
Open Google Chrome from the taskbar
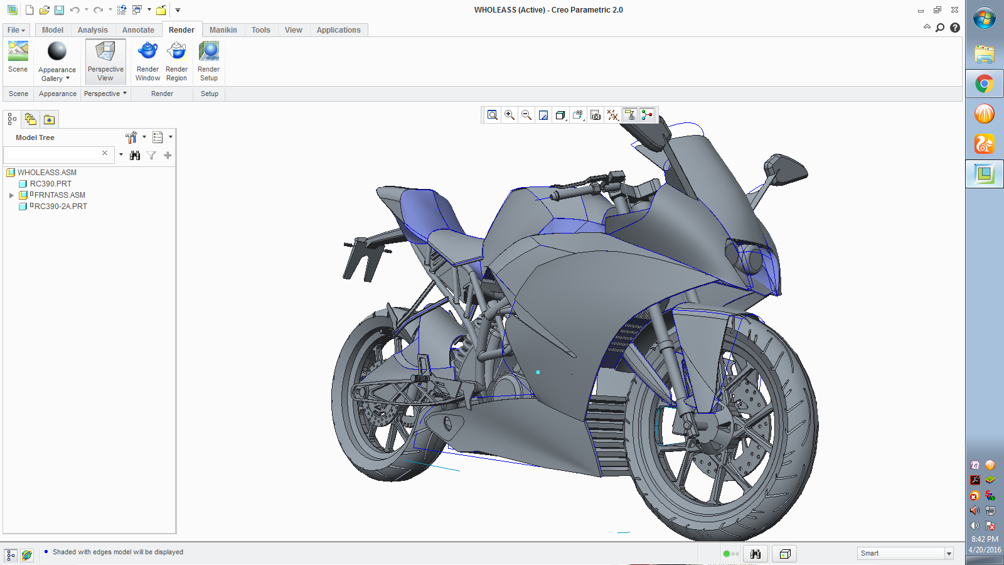(x=985, y=84)
